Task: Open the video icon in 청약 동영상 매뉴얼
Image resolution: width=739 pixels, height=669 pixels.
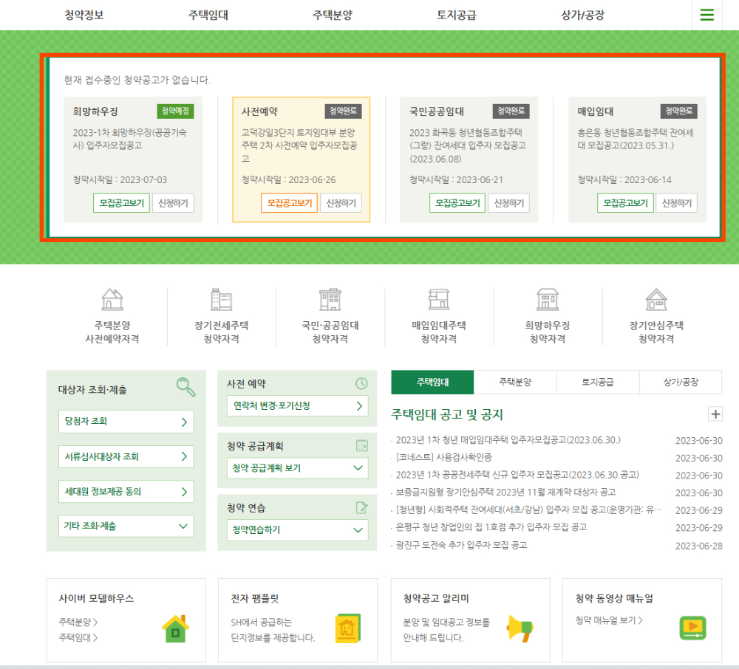Action: point(693,629)
